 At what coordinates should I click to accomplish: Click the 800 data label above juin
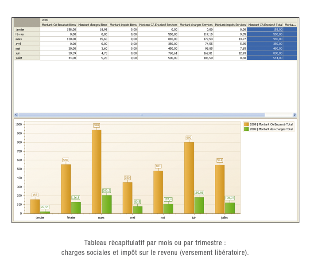coord(189,137)
